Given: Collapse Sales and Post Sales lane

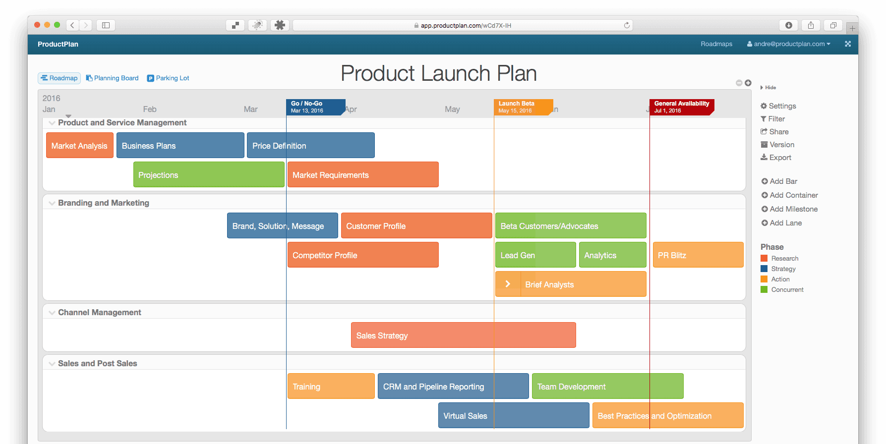Looking at the screenshot, I should (52, 364).
